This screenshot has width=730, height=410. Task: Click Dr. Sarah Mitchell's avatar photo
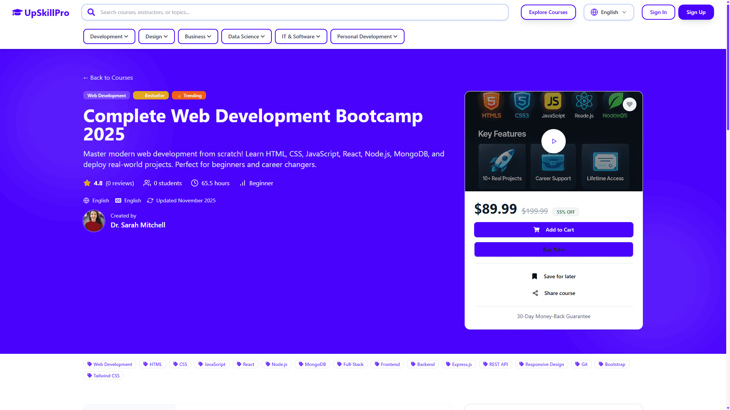point(94,221)
